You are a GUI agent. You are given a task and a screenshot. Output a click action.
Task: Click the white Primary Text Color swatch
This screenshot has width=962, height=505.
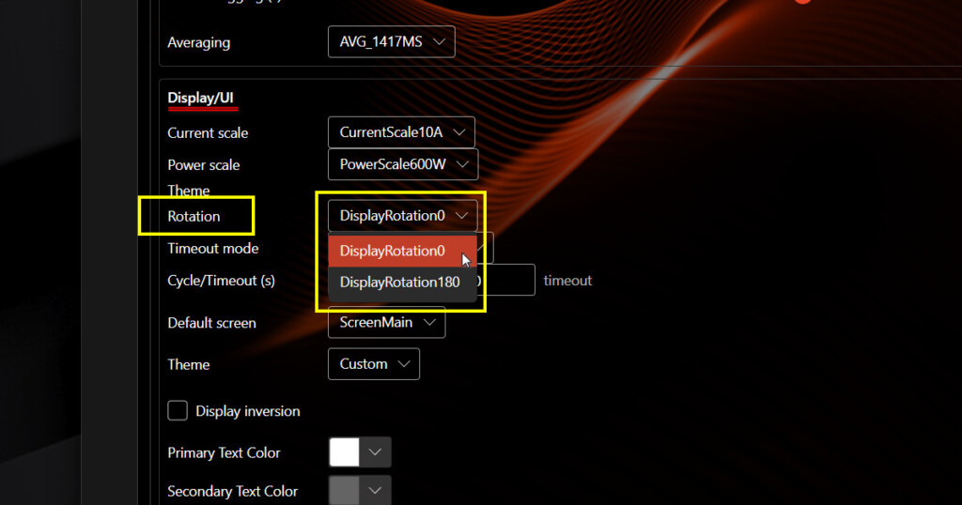coord(344,452)
